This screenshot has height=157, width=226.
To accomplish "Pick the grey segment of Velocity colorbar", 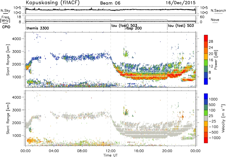I will coord(206,118).
